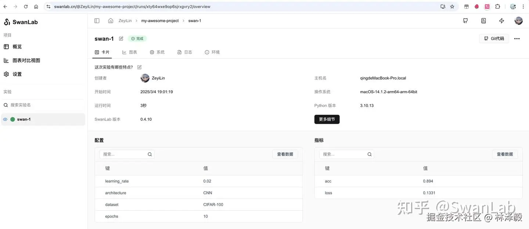
Task: Click the Git代码 button
Action: tap(494, 39)
